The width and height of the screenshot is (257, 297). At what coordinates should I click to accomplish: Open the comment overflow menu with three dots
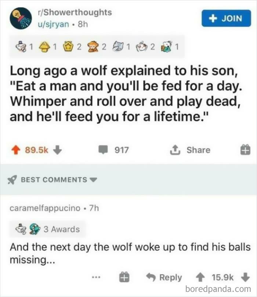(97, 277)
